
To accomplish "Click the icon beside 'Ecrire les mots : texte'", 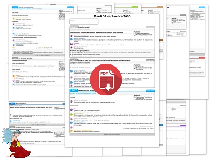I will (71, 119).
